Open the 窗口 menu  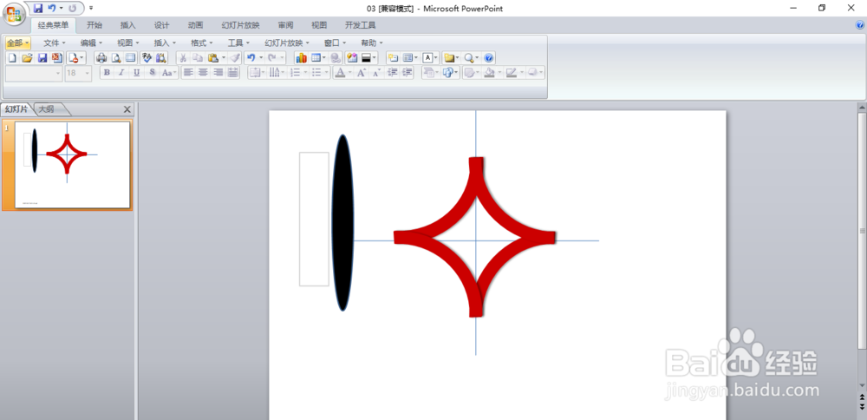[335, 43]
